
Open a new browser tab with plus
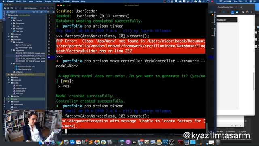pyautogui.click(x=241, y=7)
